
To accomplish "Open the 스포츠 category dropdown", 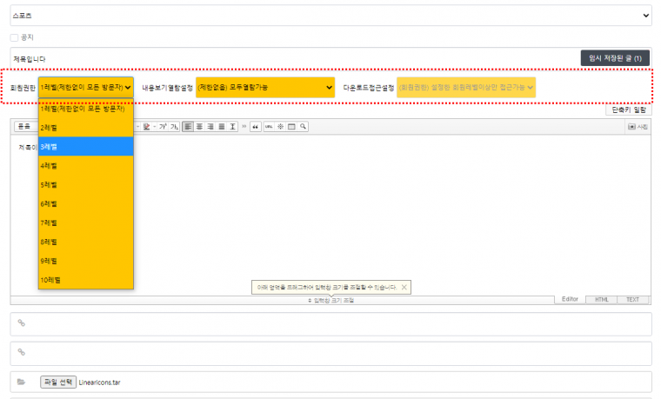I will click(330, 16).
